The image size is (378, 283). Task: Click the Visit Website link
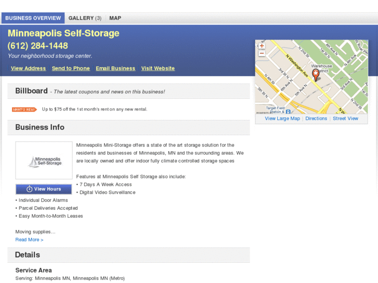(158, 69)
